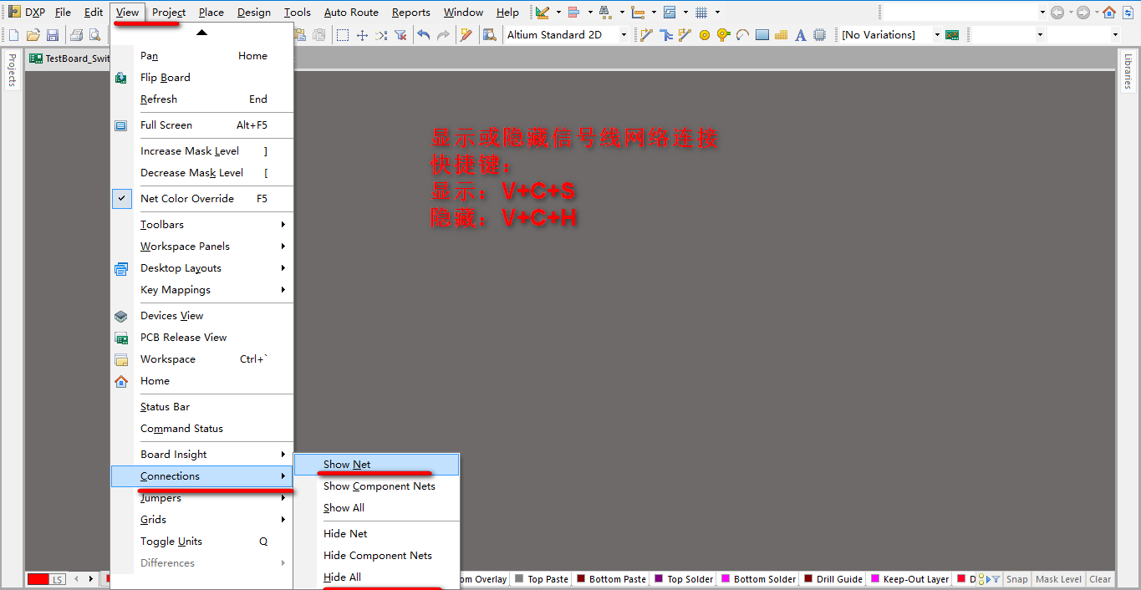Viewport: 1141px width, 590px height.
Task: Click the red layer color swatch
Action: [38, 579]
